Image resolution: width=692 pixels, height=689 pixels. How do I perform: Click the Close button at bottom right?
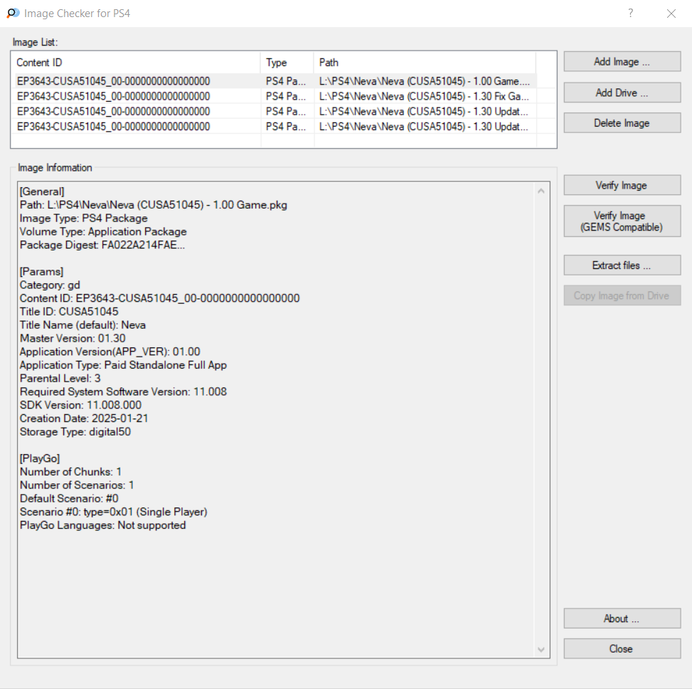[622, 649]
